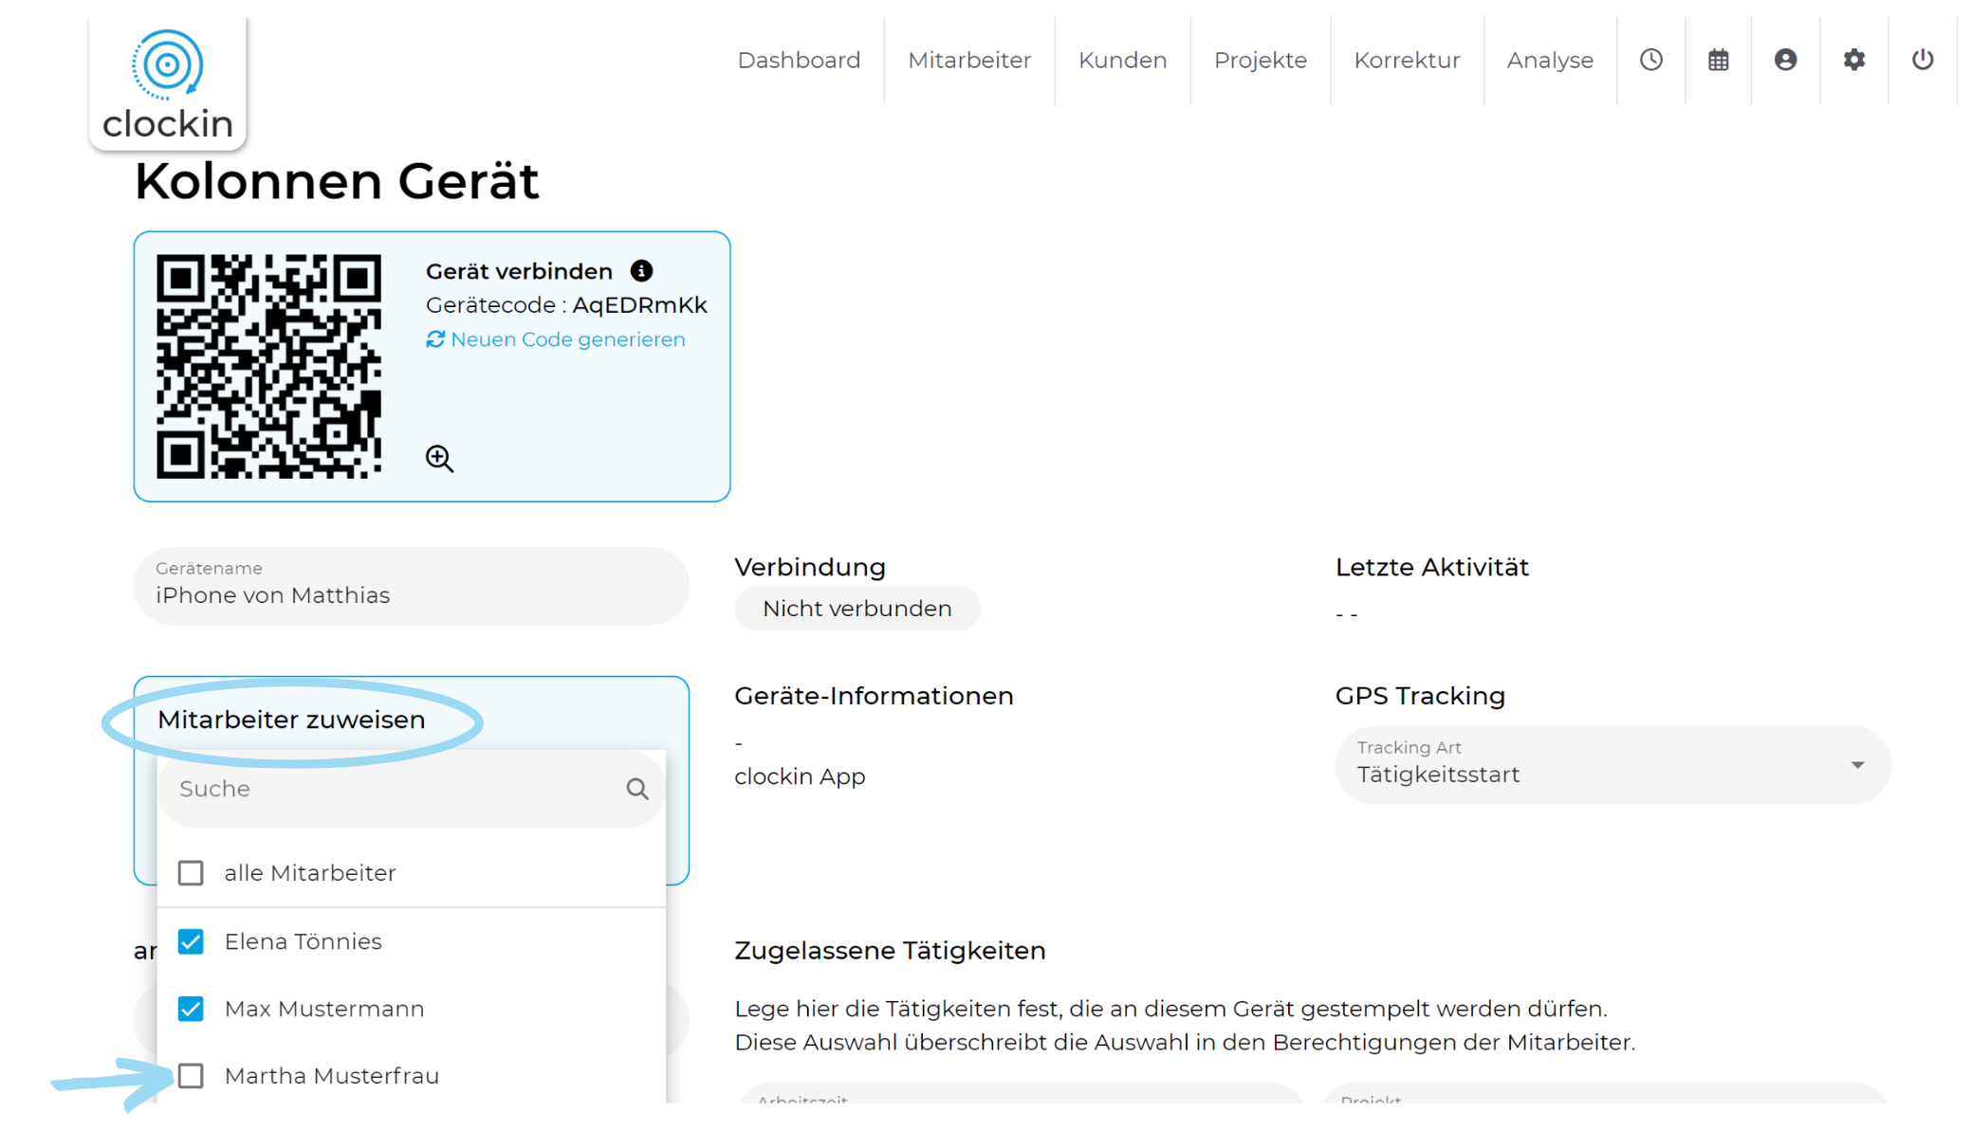Select Martha Musterfrau name label

point(332,1076)
